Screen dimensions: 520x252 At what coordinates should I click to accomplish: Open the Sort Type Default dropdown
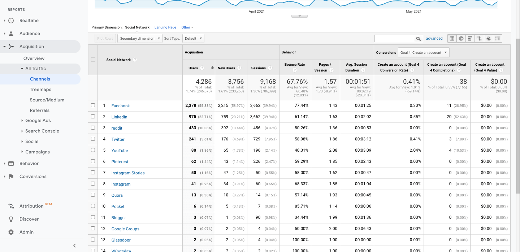[194, 39]
